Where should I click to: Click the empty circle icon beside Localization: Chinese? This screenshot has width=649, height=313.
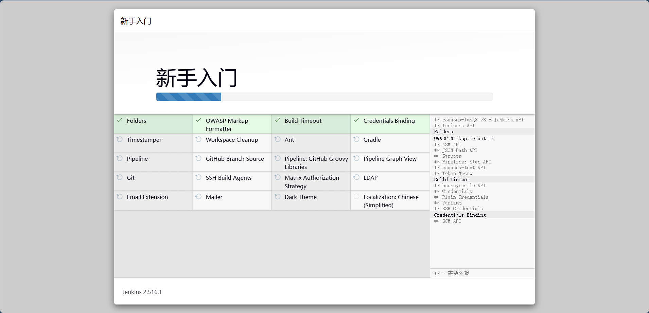pos(356,197)
